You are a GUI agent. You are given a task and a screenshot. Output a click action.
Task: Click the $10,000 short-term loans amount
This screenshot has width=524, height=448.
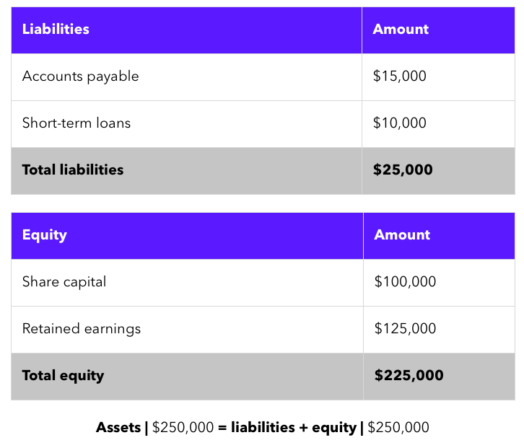click(x=399, y=123)
